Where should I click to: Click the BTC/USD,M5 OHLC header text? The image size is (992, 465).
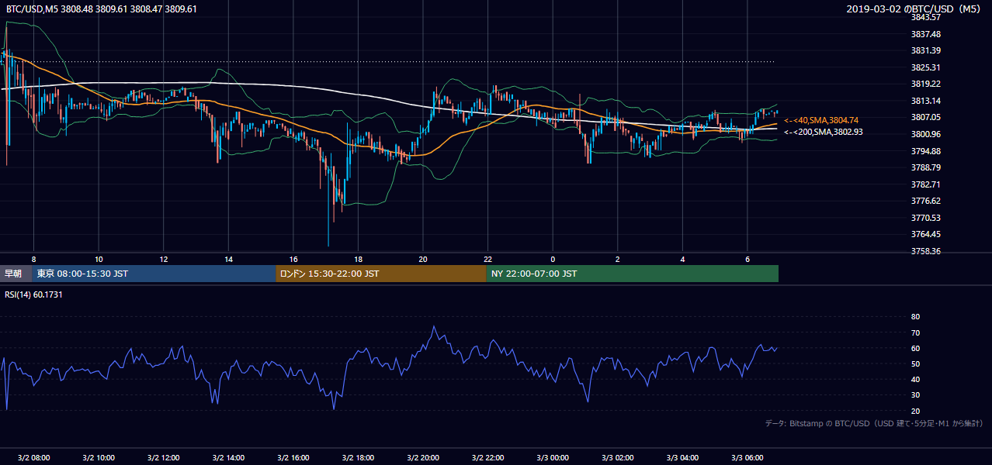pos(102,9)
